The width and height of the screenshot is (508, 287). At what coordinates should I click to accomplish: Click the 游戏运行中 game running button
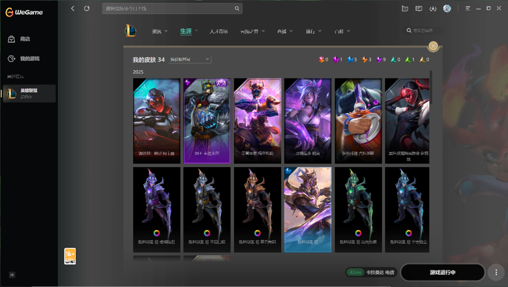click(443, 272)
